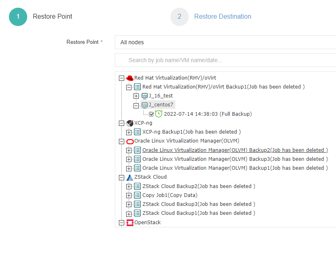Click the Red Hat Virtualization hat icon
This screenshot has height=253, width=336.
coord(130,78)
